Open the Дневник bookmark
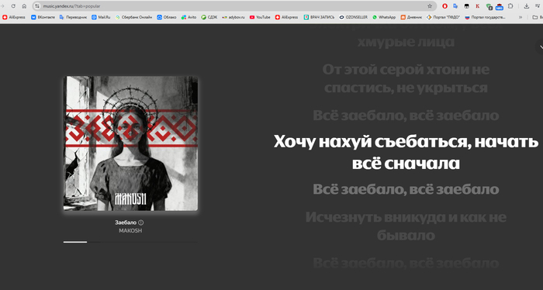Viewport: 543px width, 290px height. click(411, 17)
